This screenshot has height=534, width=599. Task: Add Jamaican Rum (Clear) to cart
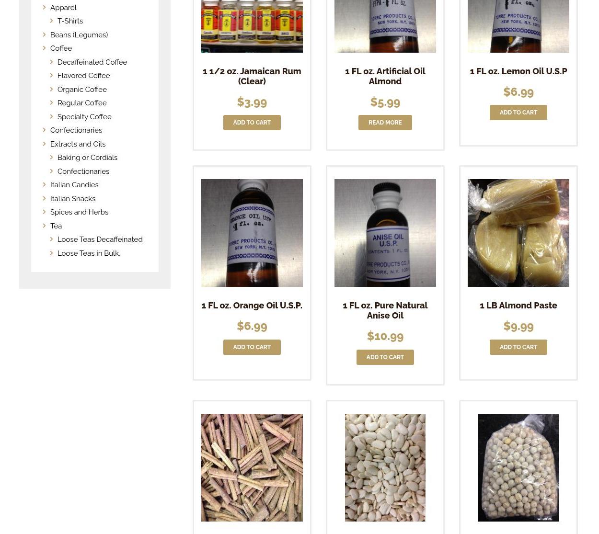point(252,123)
